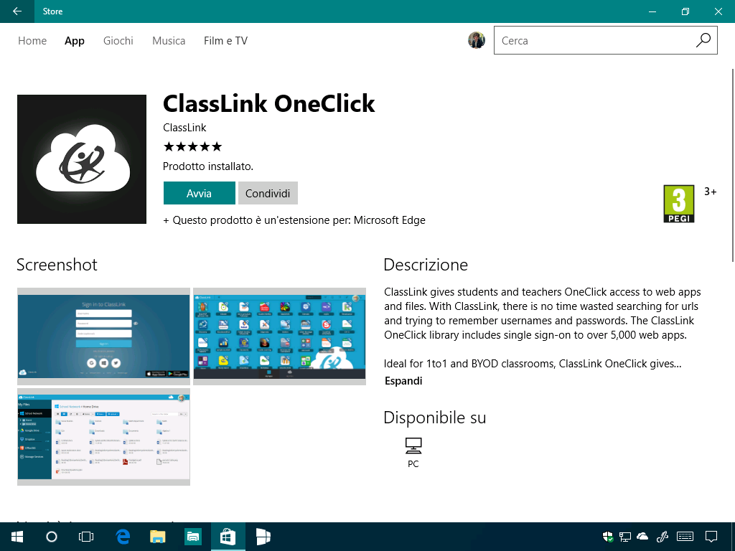Open the app grid screenshot thumbnail
This screenshot has width=735, height=551.
(x=279, y=336)
